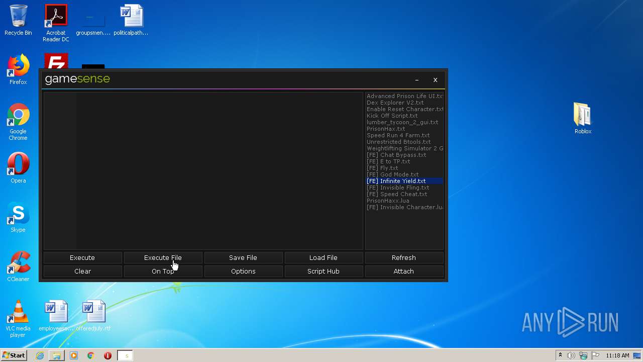Viewport: 643px width, 362px height.
Task: Click the Execute File button
Action: [163, 257]
